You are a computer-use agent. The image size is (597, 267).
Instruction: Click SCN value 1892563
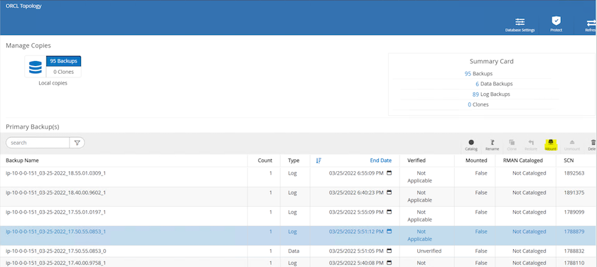click(x=574, y=173)
